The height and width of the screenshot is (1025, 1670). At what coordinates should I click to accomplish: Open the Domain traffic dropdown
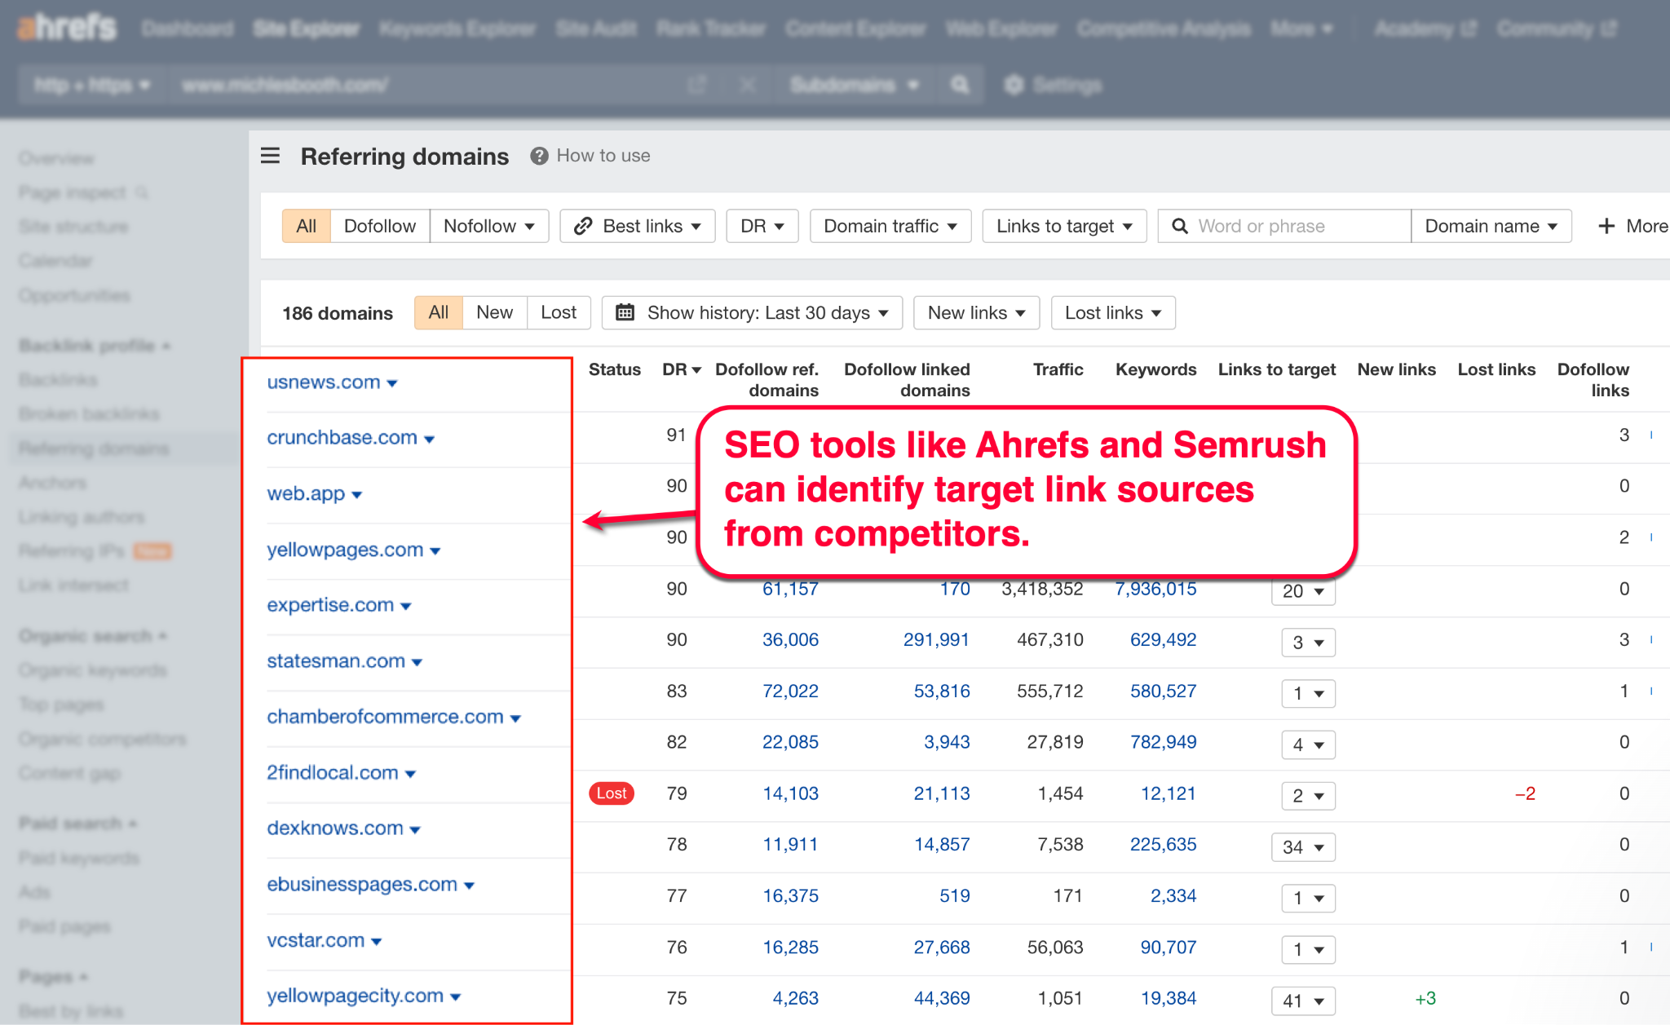[890, 226]
